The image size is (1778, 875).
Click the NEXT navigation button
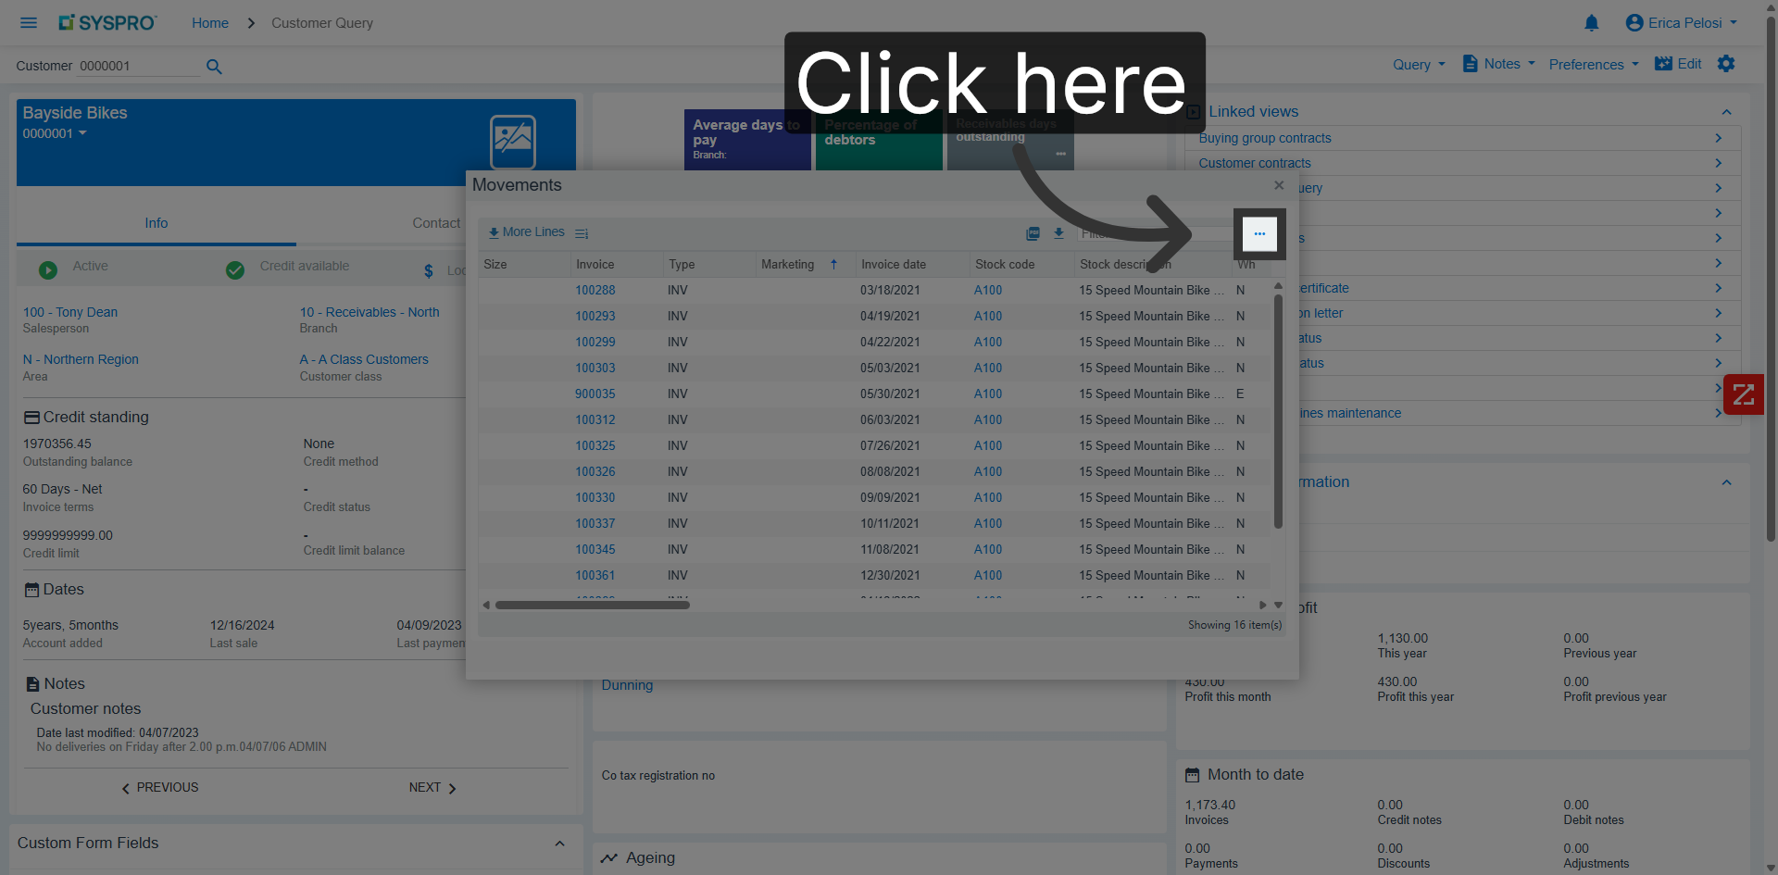[432, 788]
